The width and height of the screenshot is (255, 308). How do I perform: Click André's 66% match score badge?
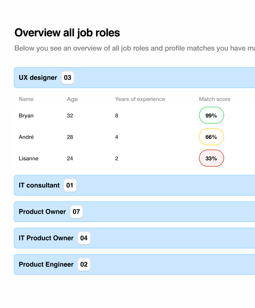click(x=211, y=137)
